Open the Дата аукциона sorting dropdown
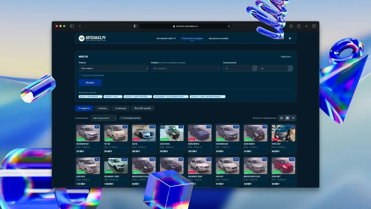 (104, 118)
